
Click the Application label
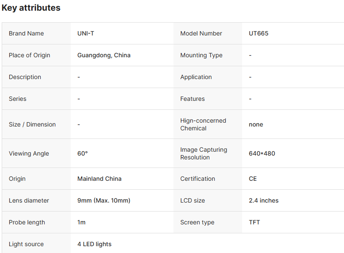196,77
